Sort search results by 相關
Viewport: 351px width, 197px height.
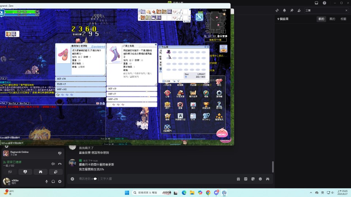343,19
